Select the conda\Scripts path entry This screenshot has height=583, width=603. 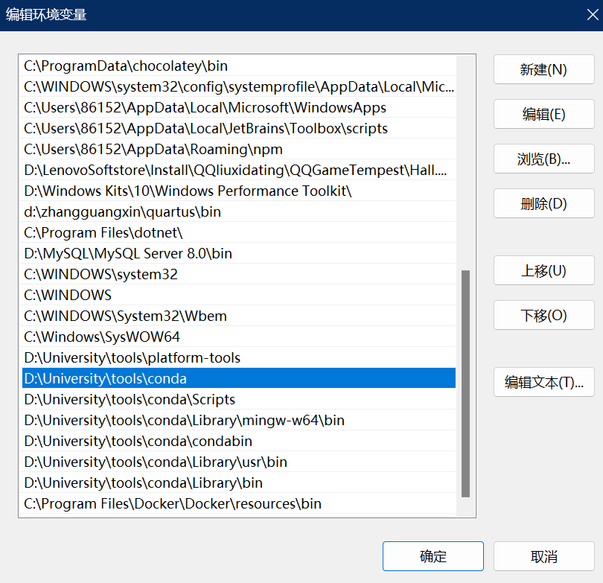149,399
